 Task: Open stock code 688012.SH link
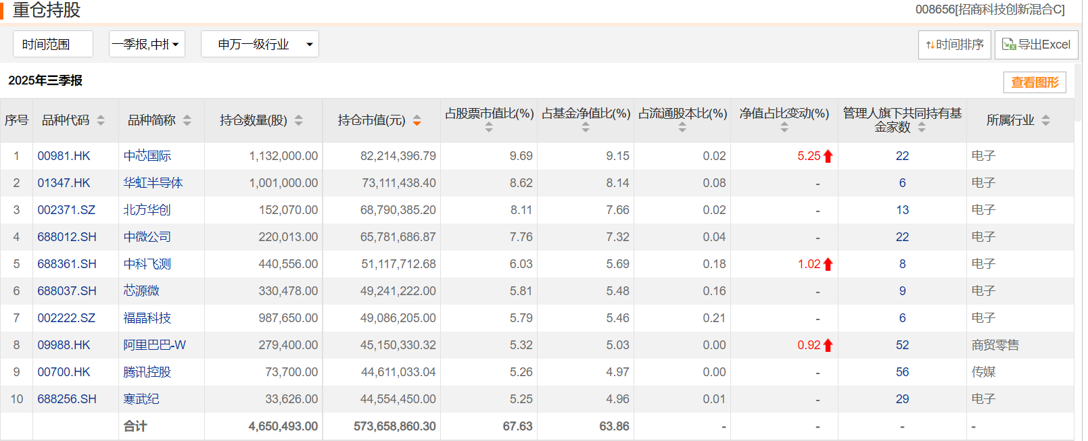[x=67, y=237]
